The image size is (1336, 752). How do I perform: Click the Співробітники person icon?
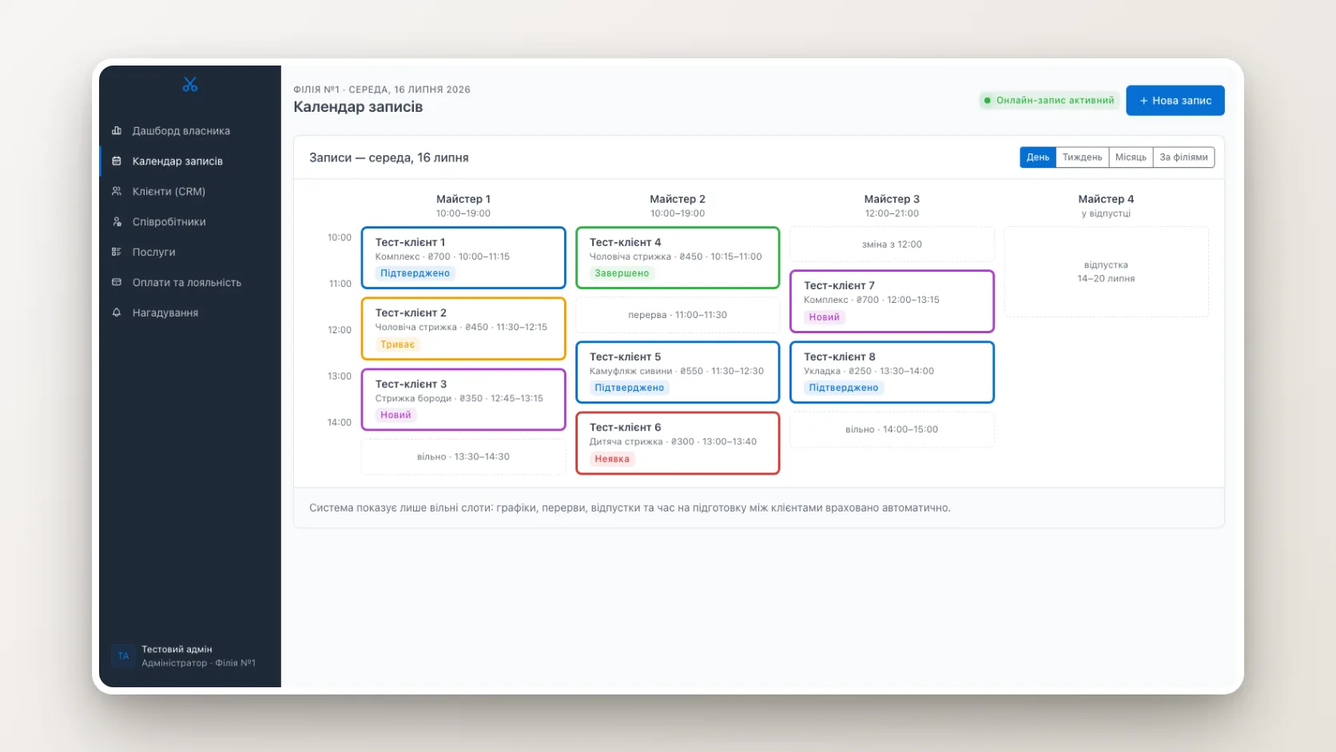pyautogui.click(x=117, y=221)
